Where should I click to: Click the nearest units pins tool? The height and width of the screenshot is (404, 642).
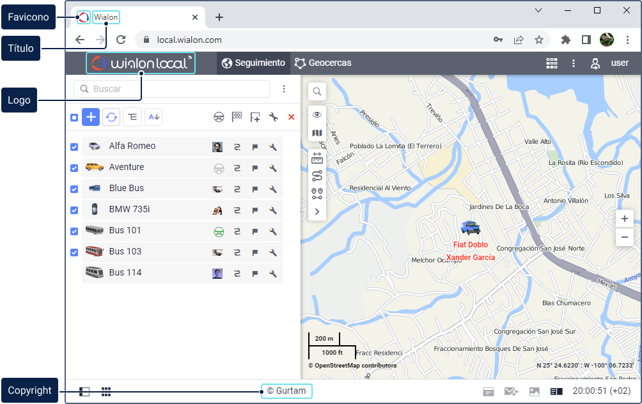pos(317,194)
